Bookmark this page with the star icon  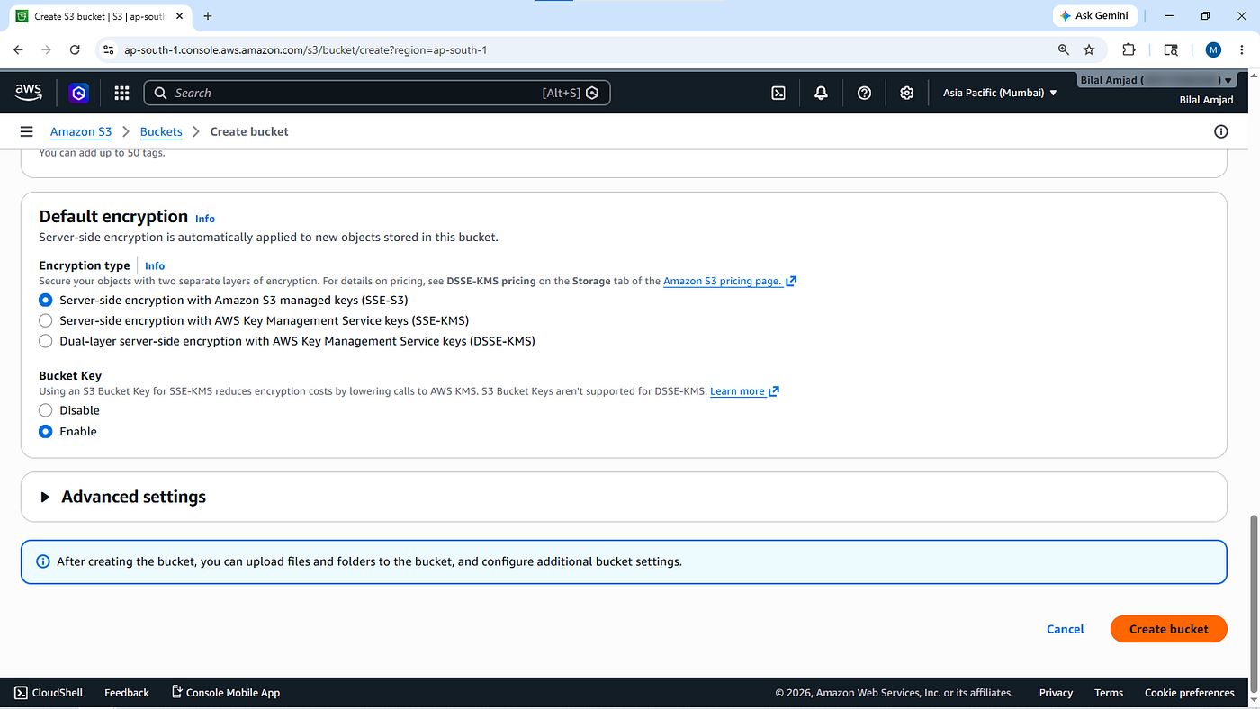point(1089,49)
